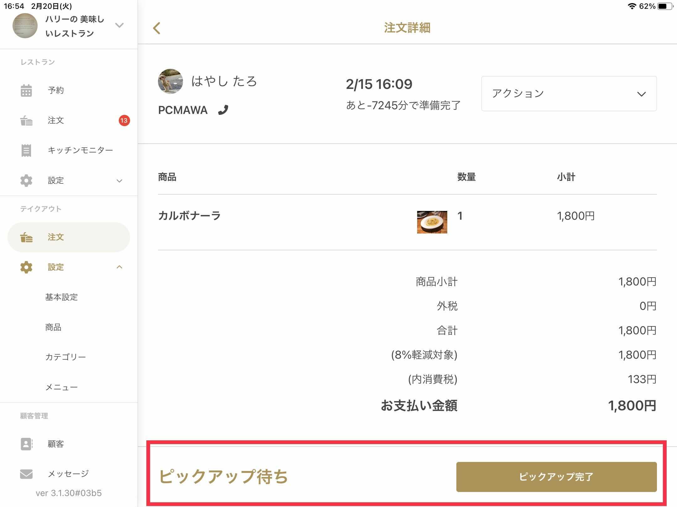677x507 pixels.
Task: Select the highlighted takeout 注文 item
Action: [69, 237]
